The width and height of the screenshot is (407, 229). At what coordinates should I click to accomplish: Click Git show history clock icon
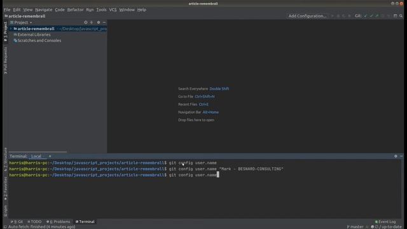pyautogui.click(x=383, y=16)
